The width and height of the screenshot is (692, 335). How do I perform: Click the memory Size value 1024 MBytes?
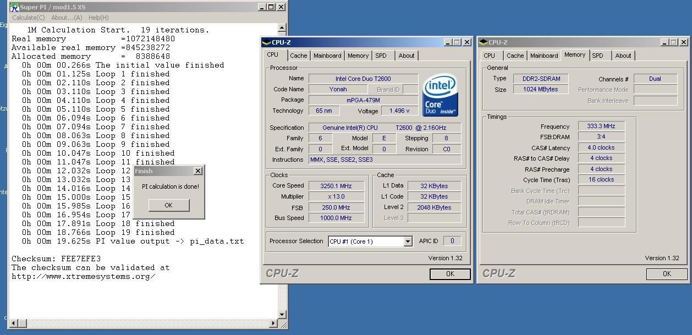pos(540,89)
